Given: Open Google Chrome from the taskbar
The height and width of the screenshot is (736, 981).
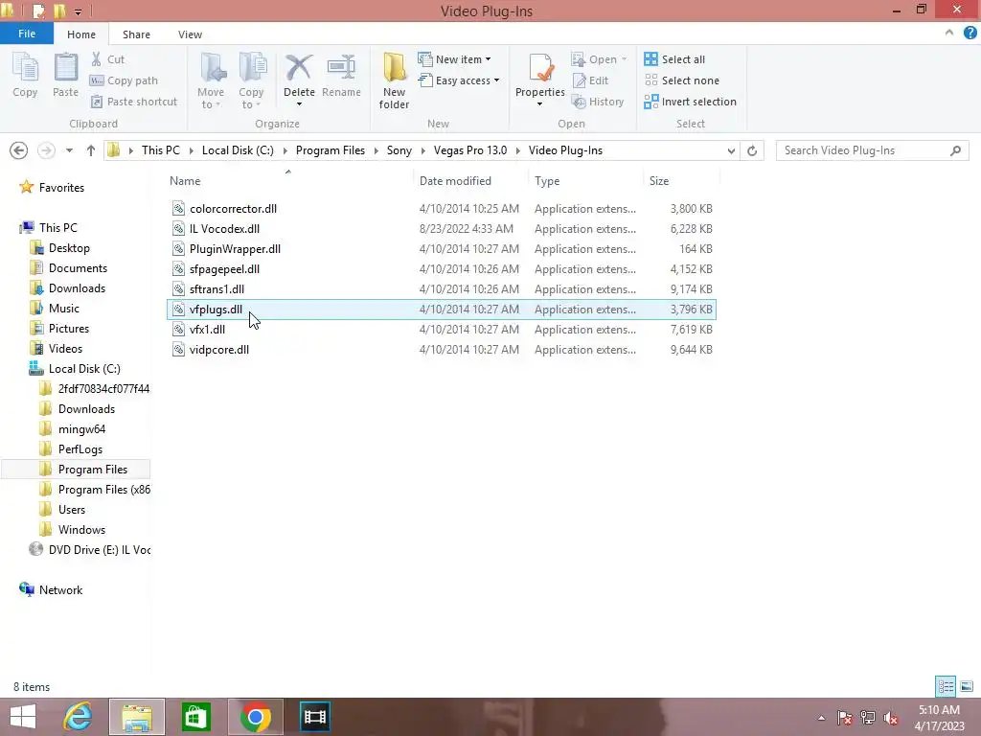Looking at the screenshot, I should tap(255, 717).
